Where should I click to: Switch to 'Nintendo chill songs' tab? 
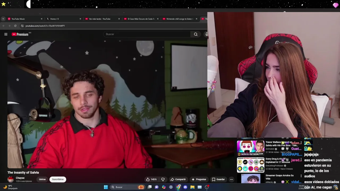[180, 19]
